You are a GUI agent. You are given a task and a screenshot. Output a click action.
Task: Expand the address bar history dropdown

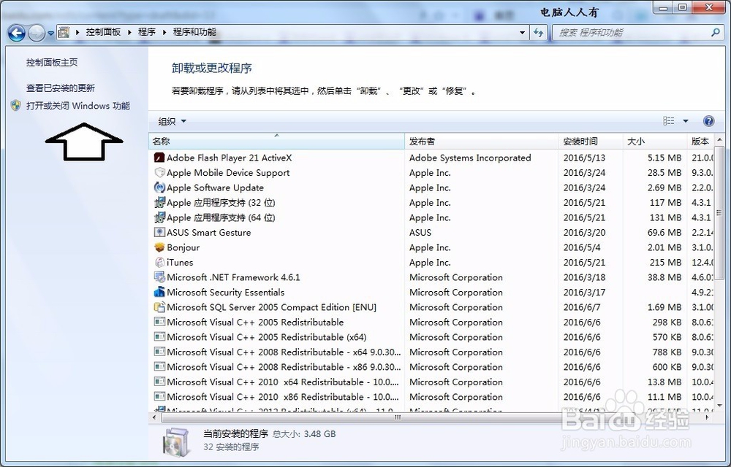click(x=522, y=33)
